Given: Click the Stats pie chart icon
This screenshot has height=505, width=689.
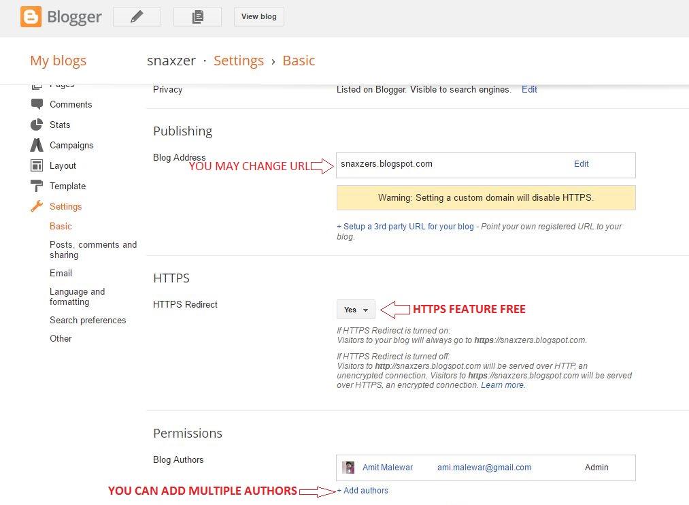Looking at the screenshot, I should tap(37, 125).
